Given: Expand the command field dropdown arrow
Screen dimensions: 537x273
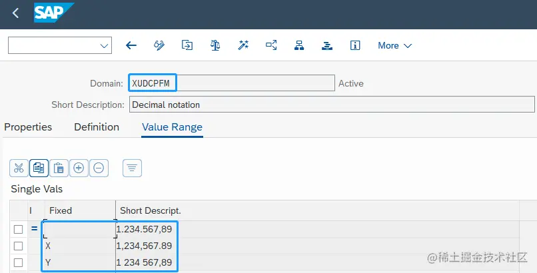Looking at the screenshot, I should 104,45.
